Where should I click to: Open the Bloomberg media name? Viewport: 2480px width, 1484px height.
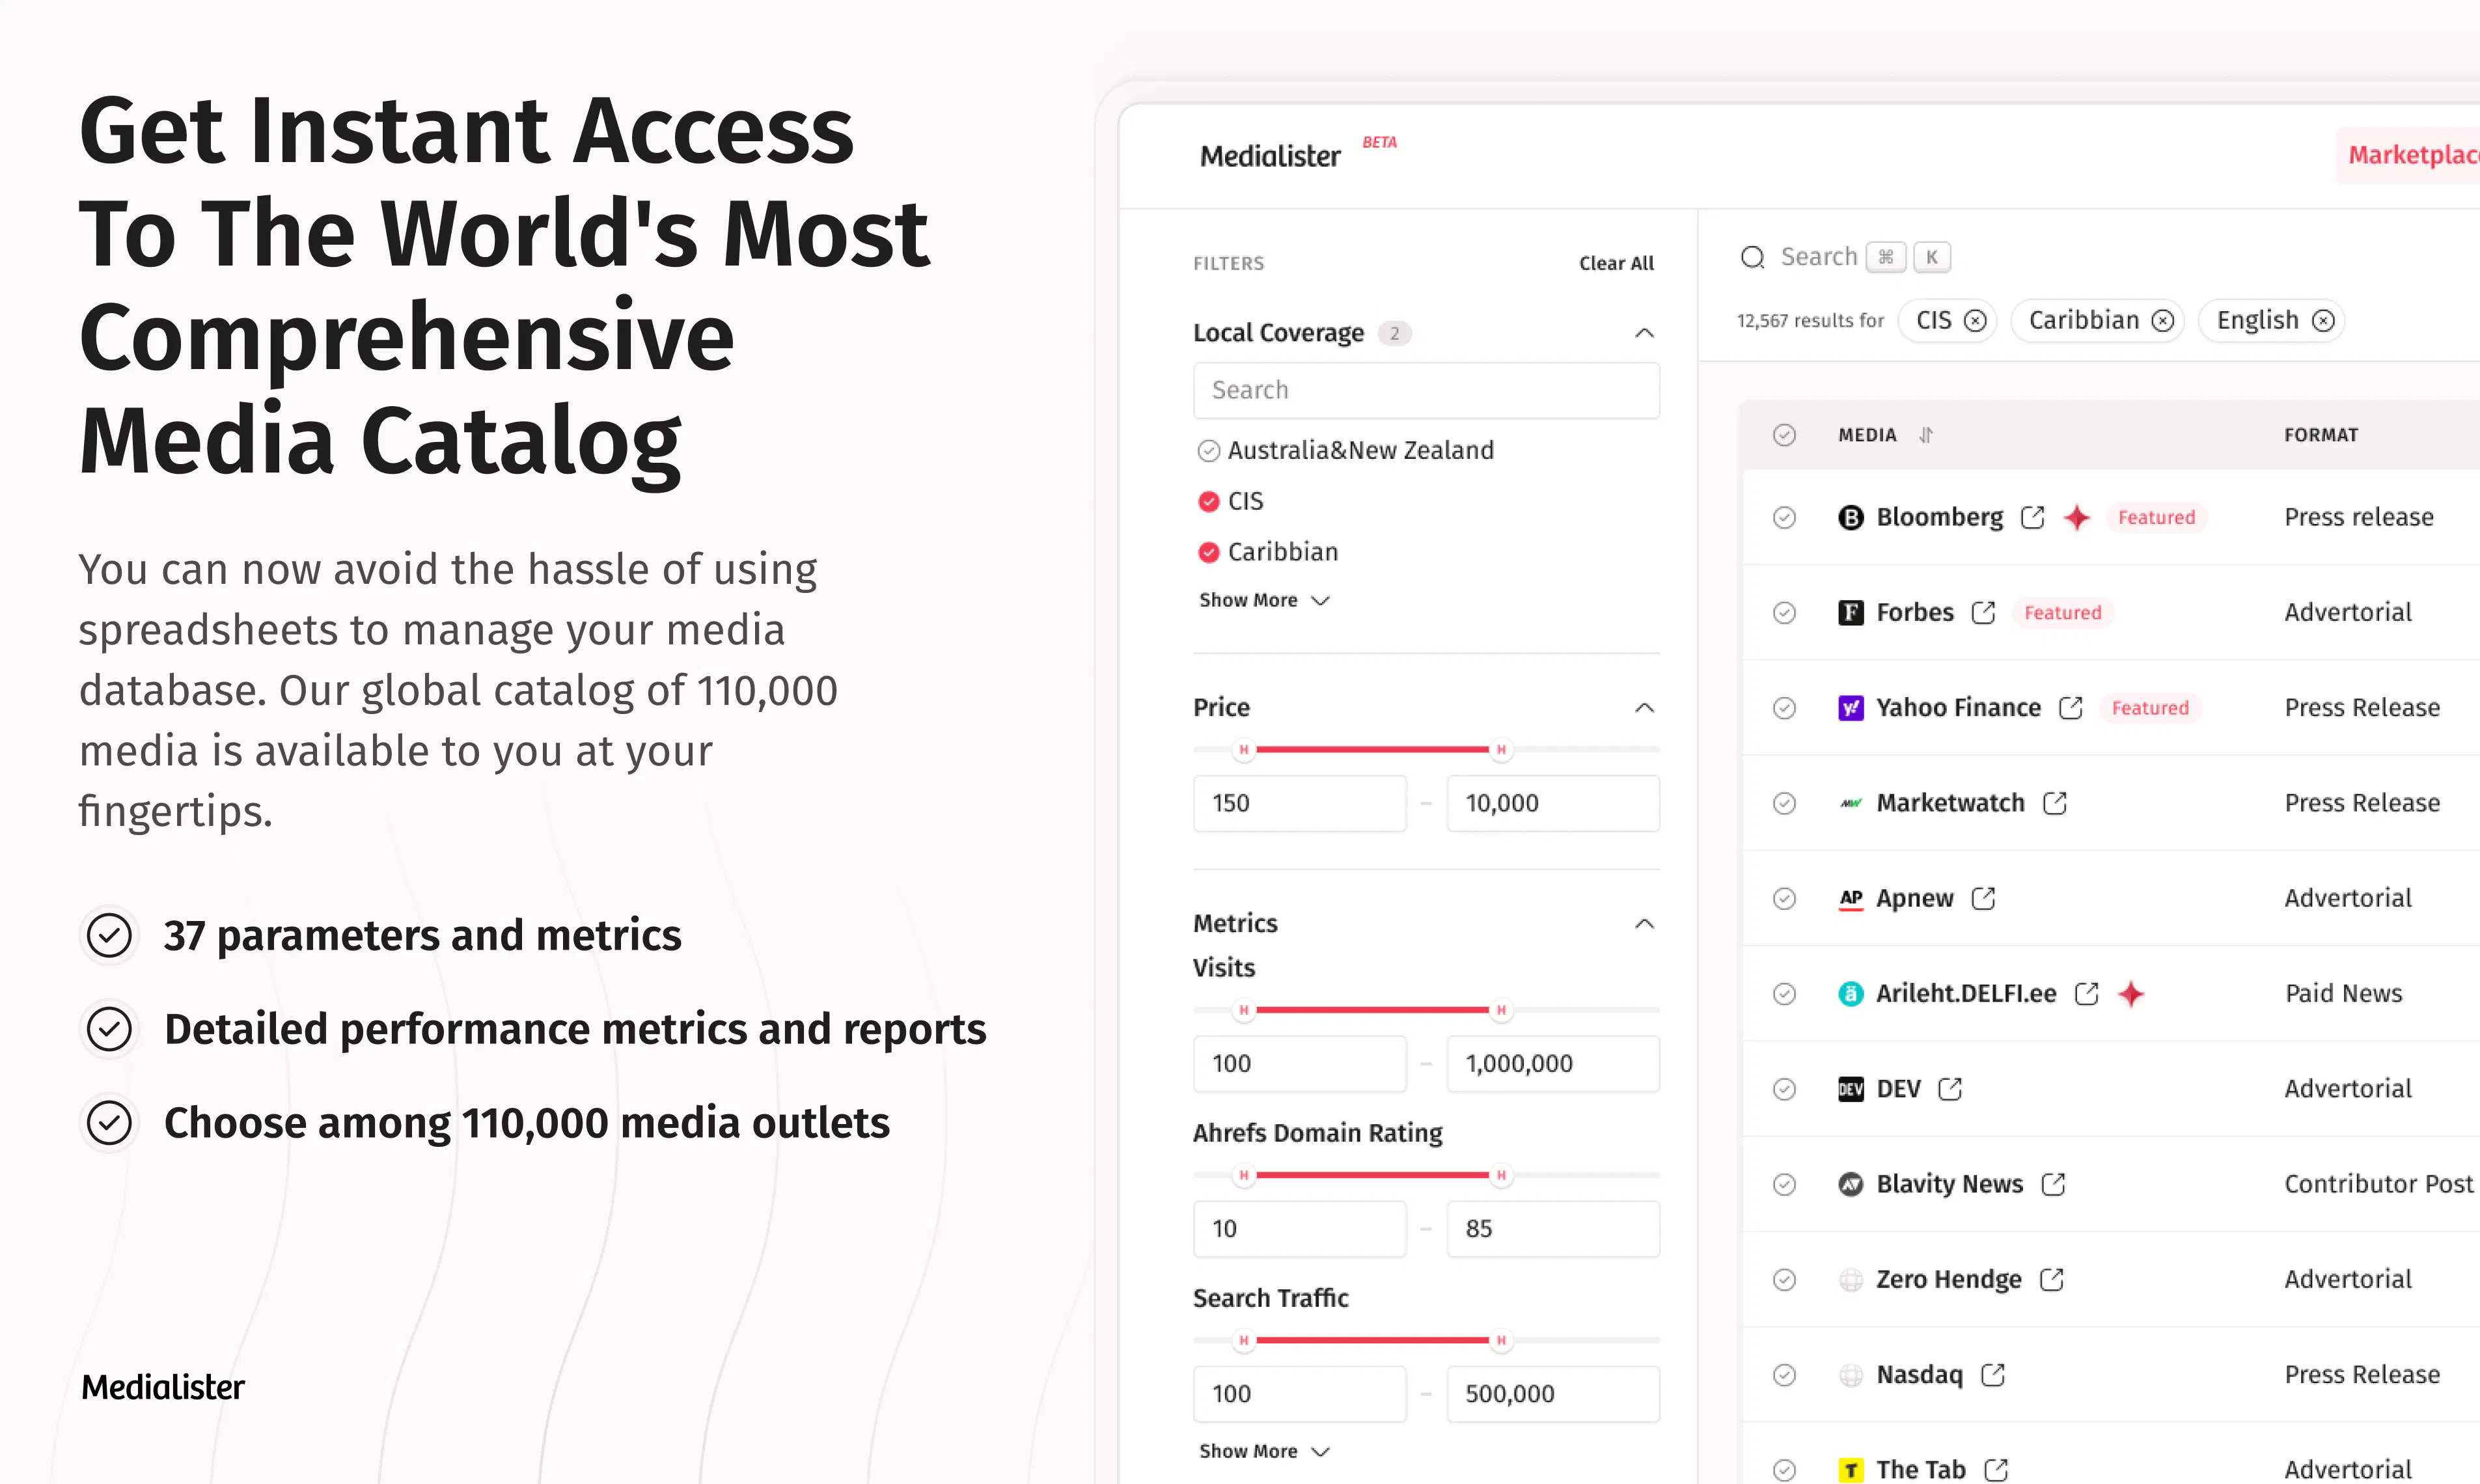coord(1939,517)
